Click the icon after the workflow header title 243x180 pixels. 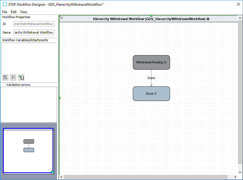coord(208,19)
